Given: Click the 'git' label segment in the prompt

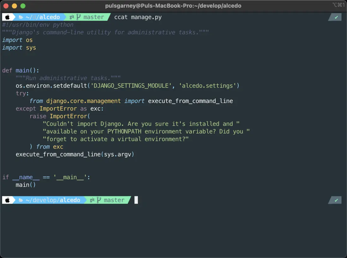Looking at the screenshot, I should pos(72,17).
